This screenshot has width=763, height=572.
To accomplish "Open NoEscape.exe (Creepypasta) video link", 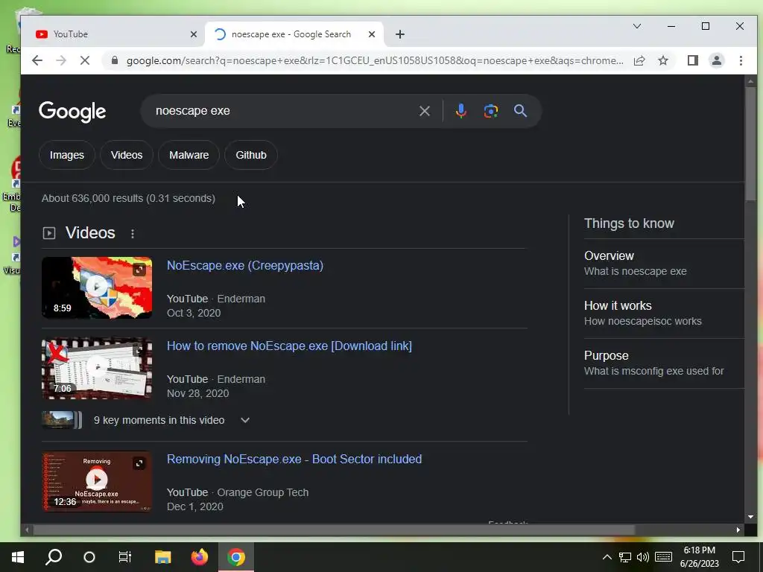I will click(244, 266).
